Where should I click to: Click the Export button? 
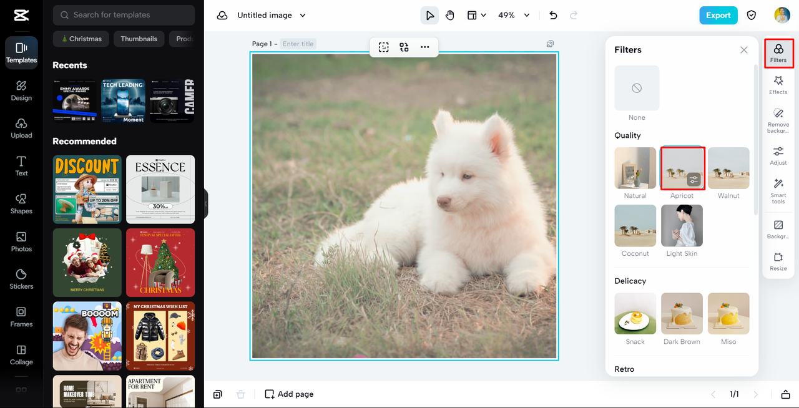(718, 16)
